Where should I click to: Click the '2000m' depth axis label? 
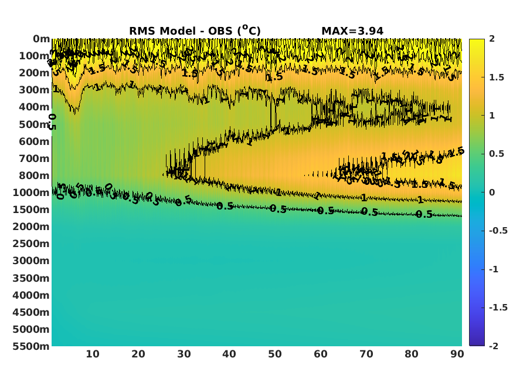31,226
